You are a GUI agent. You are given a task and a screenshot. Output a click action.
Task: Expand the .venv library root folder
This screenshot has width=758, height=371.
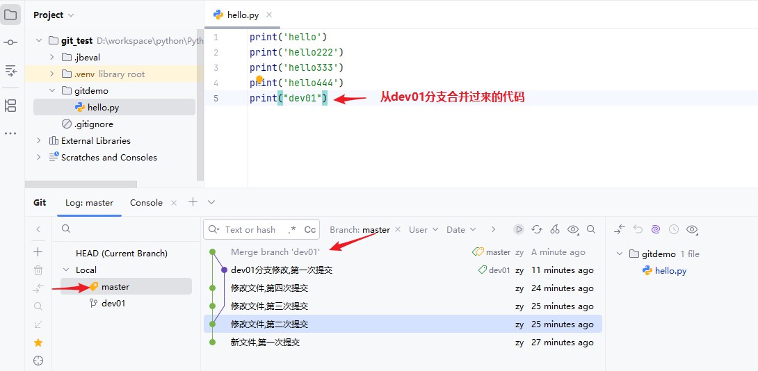point(52,74)
